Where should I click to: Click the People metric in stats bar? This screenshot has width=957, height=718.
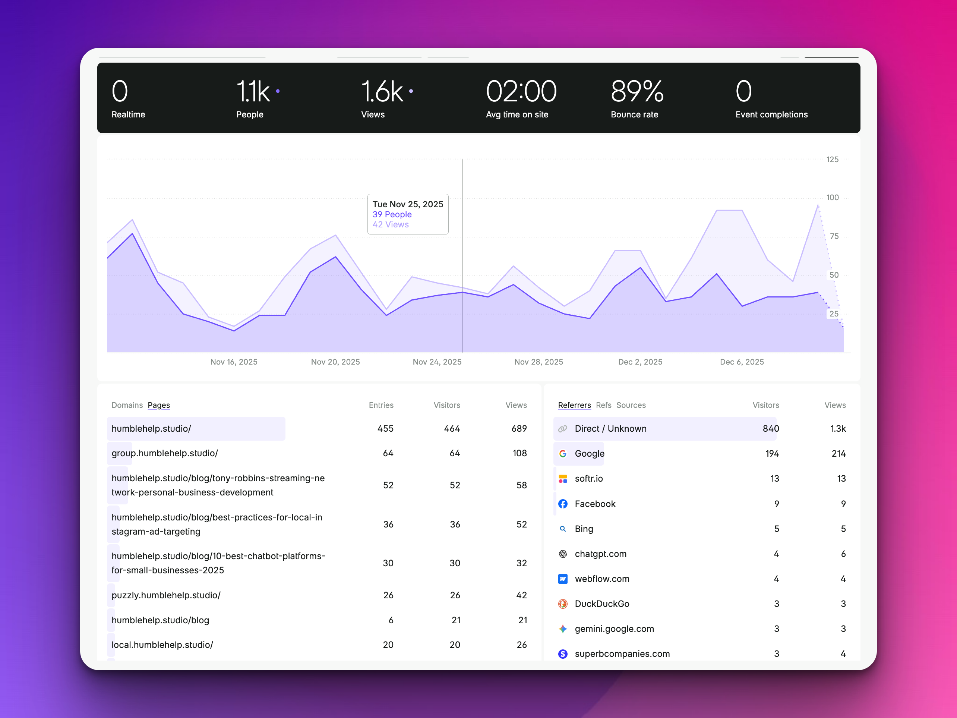click(x=252, y=98)
